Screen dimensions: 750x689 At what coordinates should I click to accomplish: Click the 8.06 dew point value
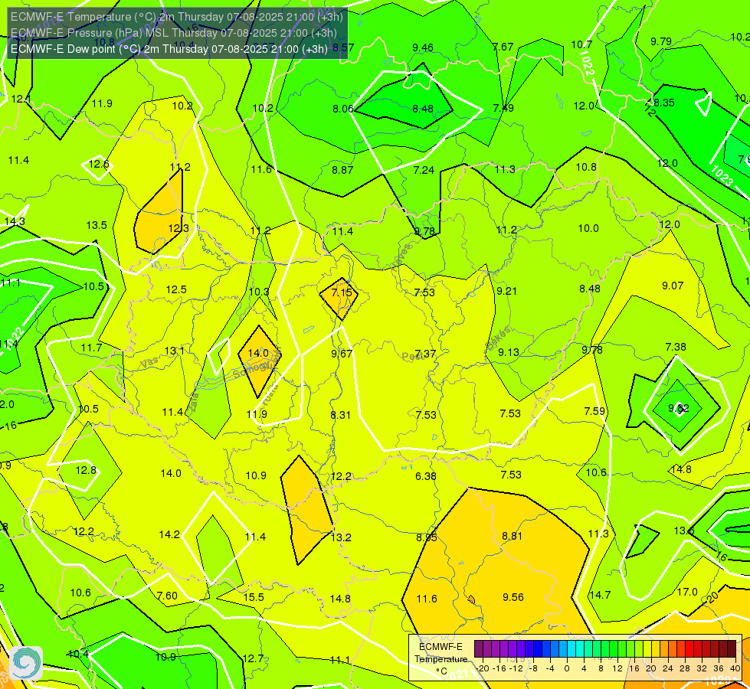point(343,109)
